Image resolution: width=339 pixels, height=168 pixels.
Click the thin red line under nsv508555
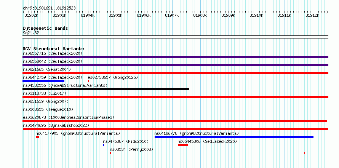tap(175, 113)
